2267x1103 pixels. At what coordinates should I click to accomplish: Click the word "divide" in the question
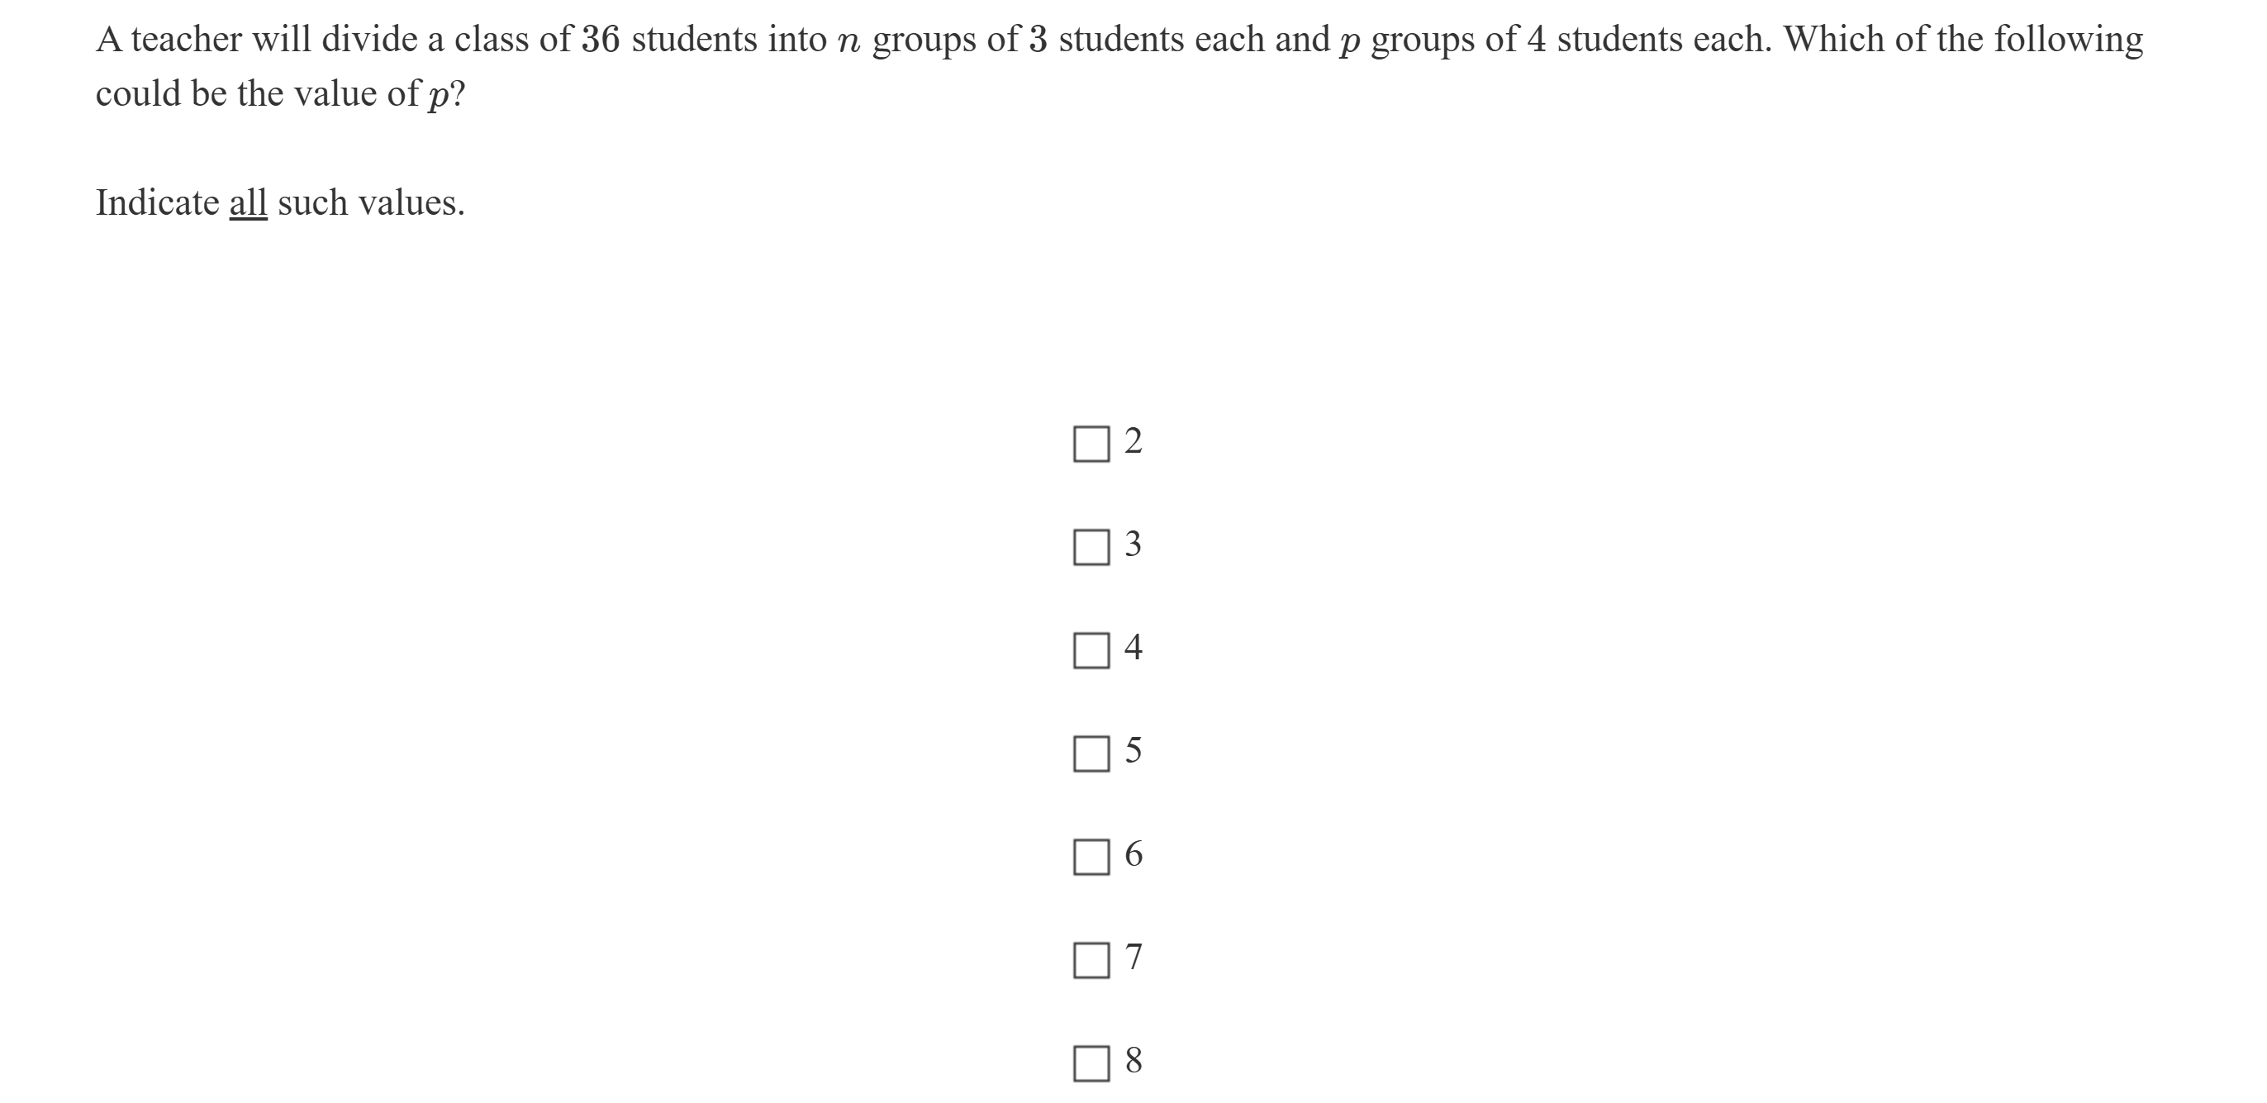tap(368, 40)
